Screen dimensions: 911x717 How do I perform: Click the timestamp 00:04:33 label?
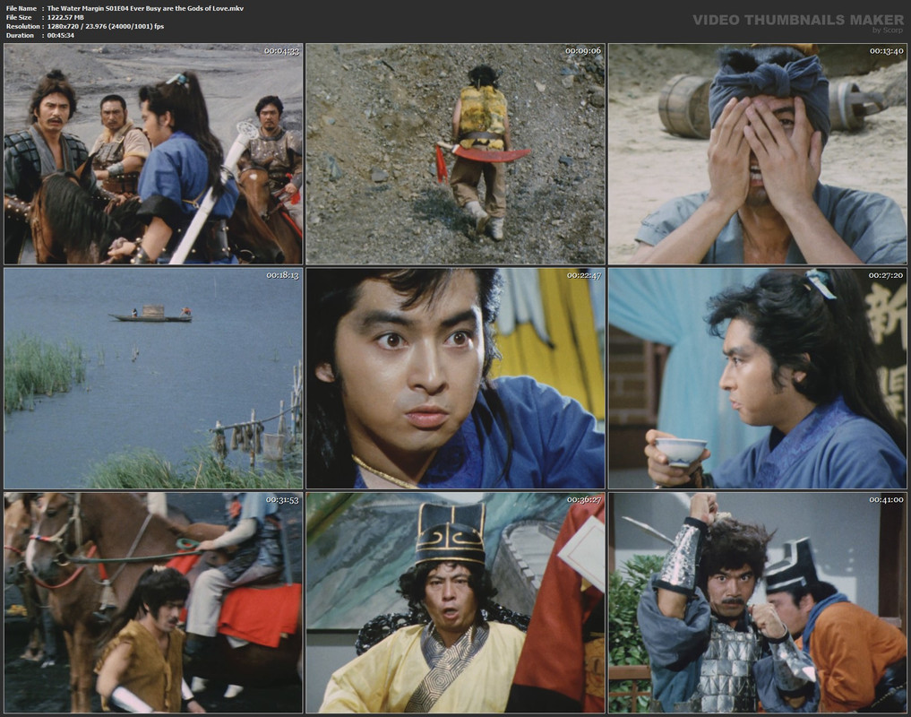pos(282,51)
